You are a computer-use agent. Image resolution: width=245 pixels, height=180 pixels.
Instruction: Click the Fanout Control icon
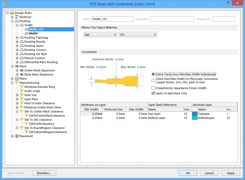[22, 58]
